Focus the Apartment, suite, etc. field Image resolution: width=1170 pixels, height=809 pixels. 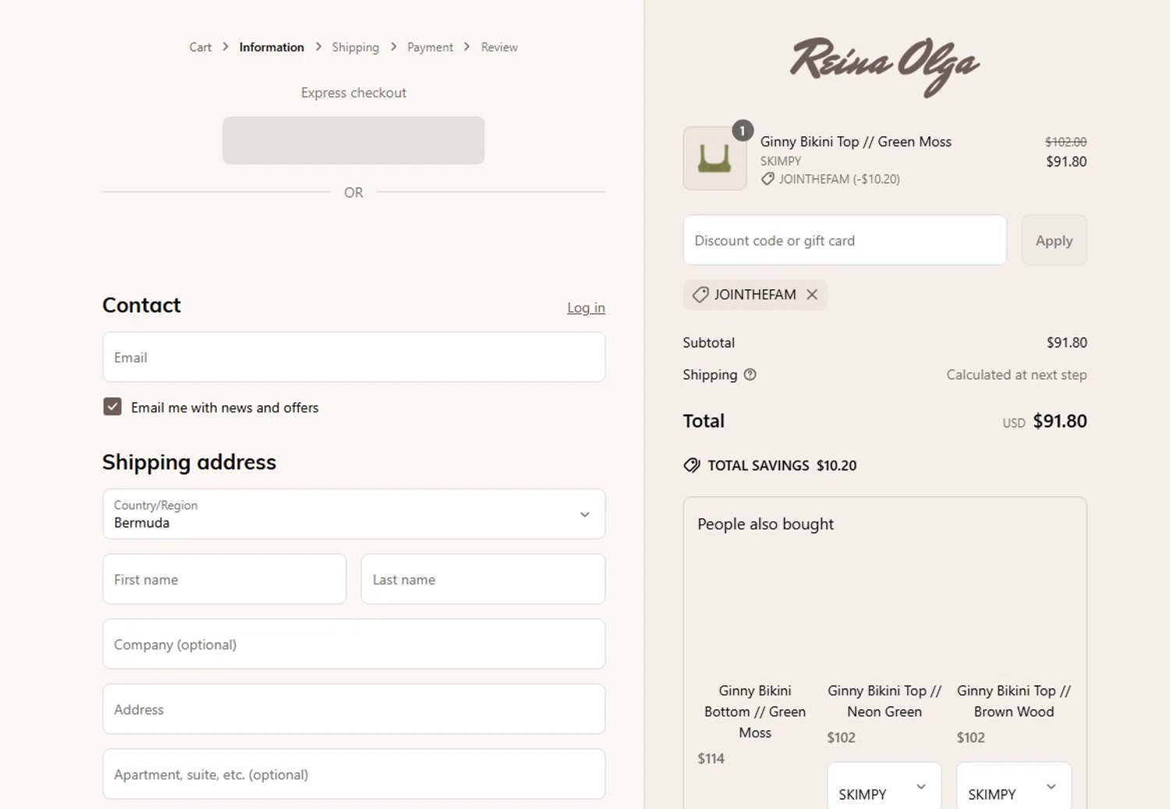point(354,774)
